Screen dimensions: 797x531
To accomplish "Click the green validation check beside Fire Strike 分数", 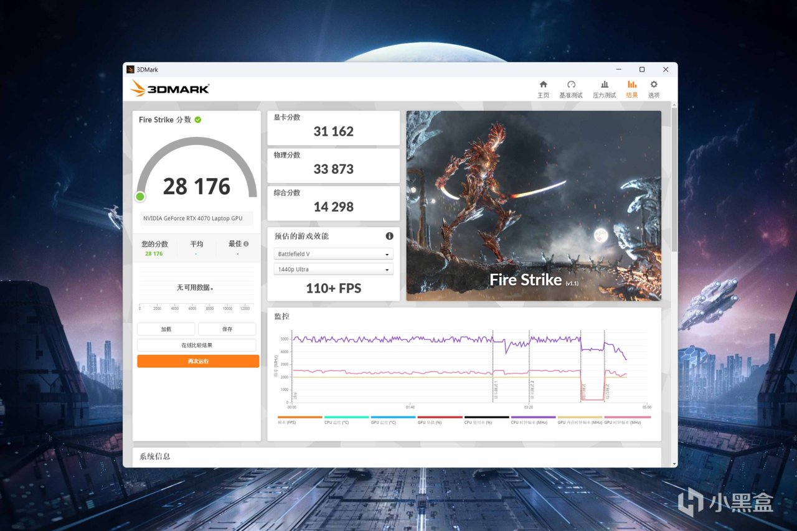I will pyautogui.click(x=198, y=120).
